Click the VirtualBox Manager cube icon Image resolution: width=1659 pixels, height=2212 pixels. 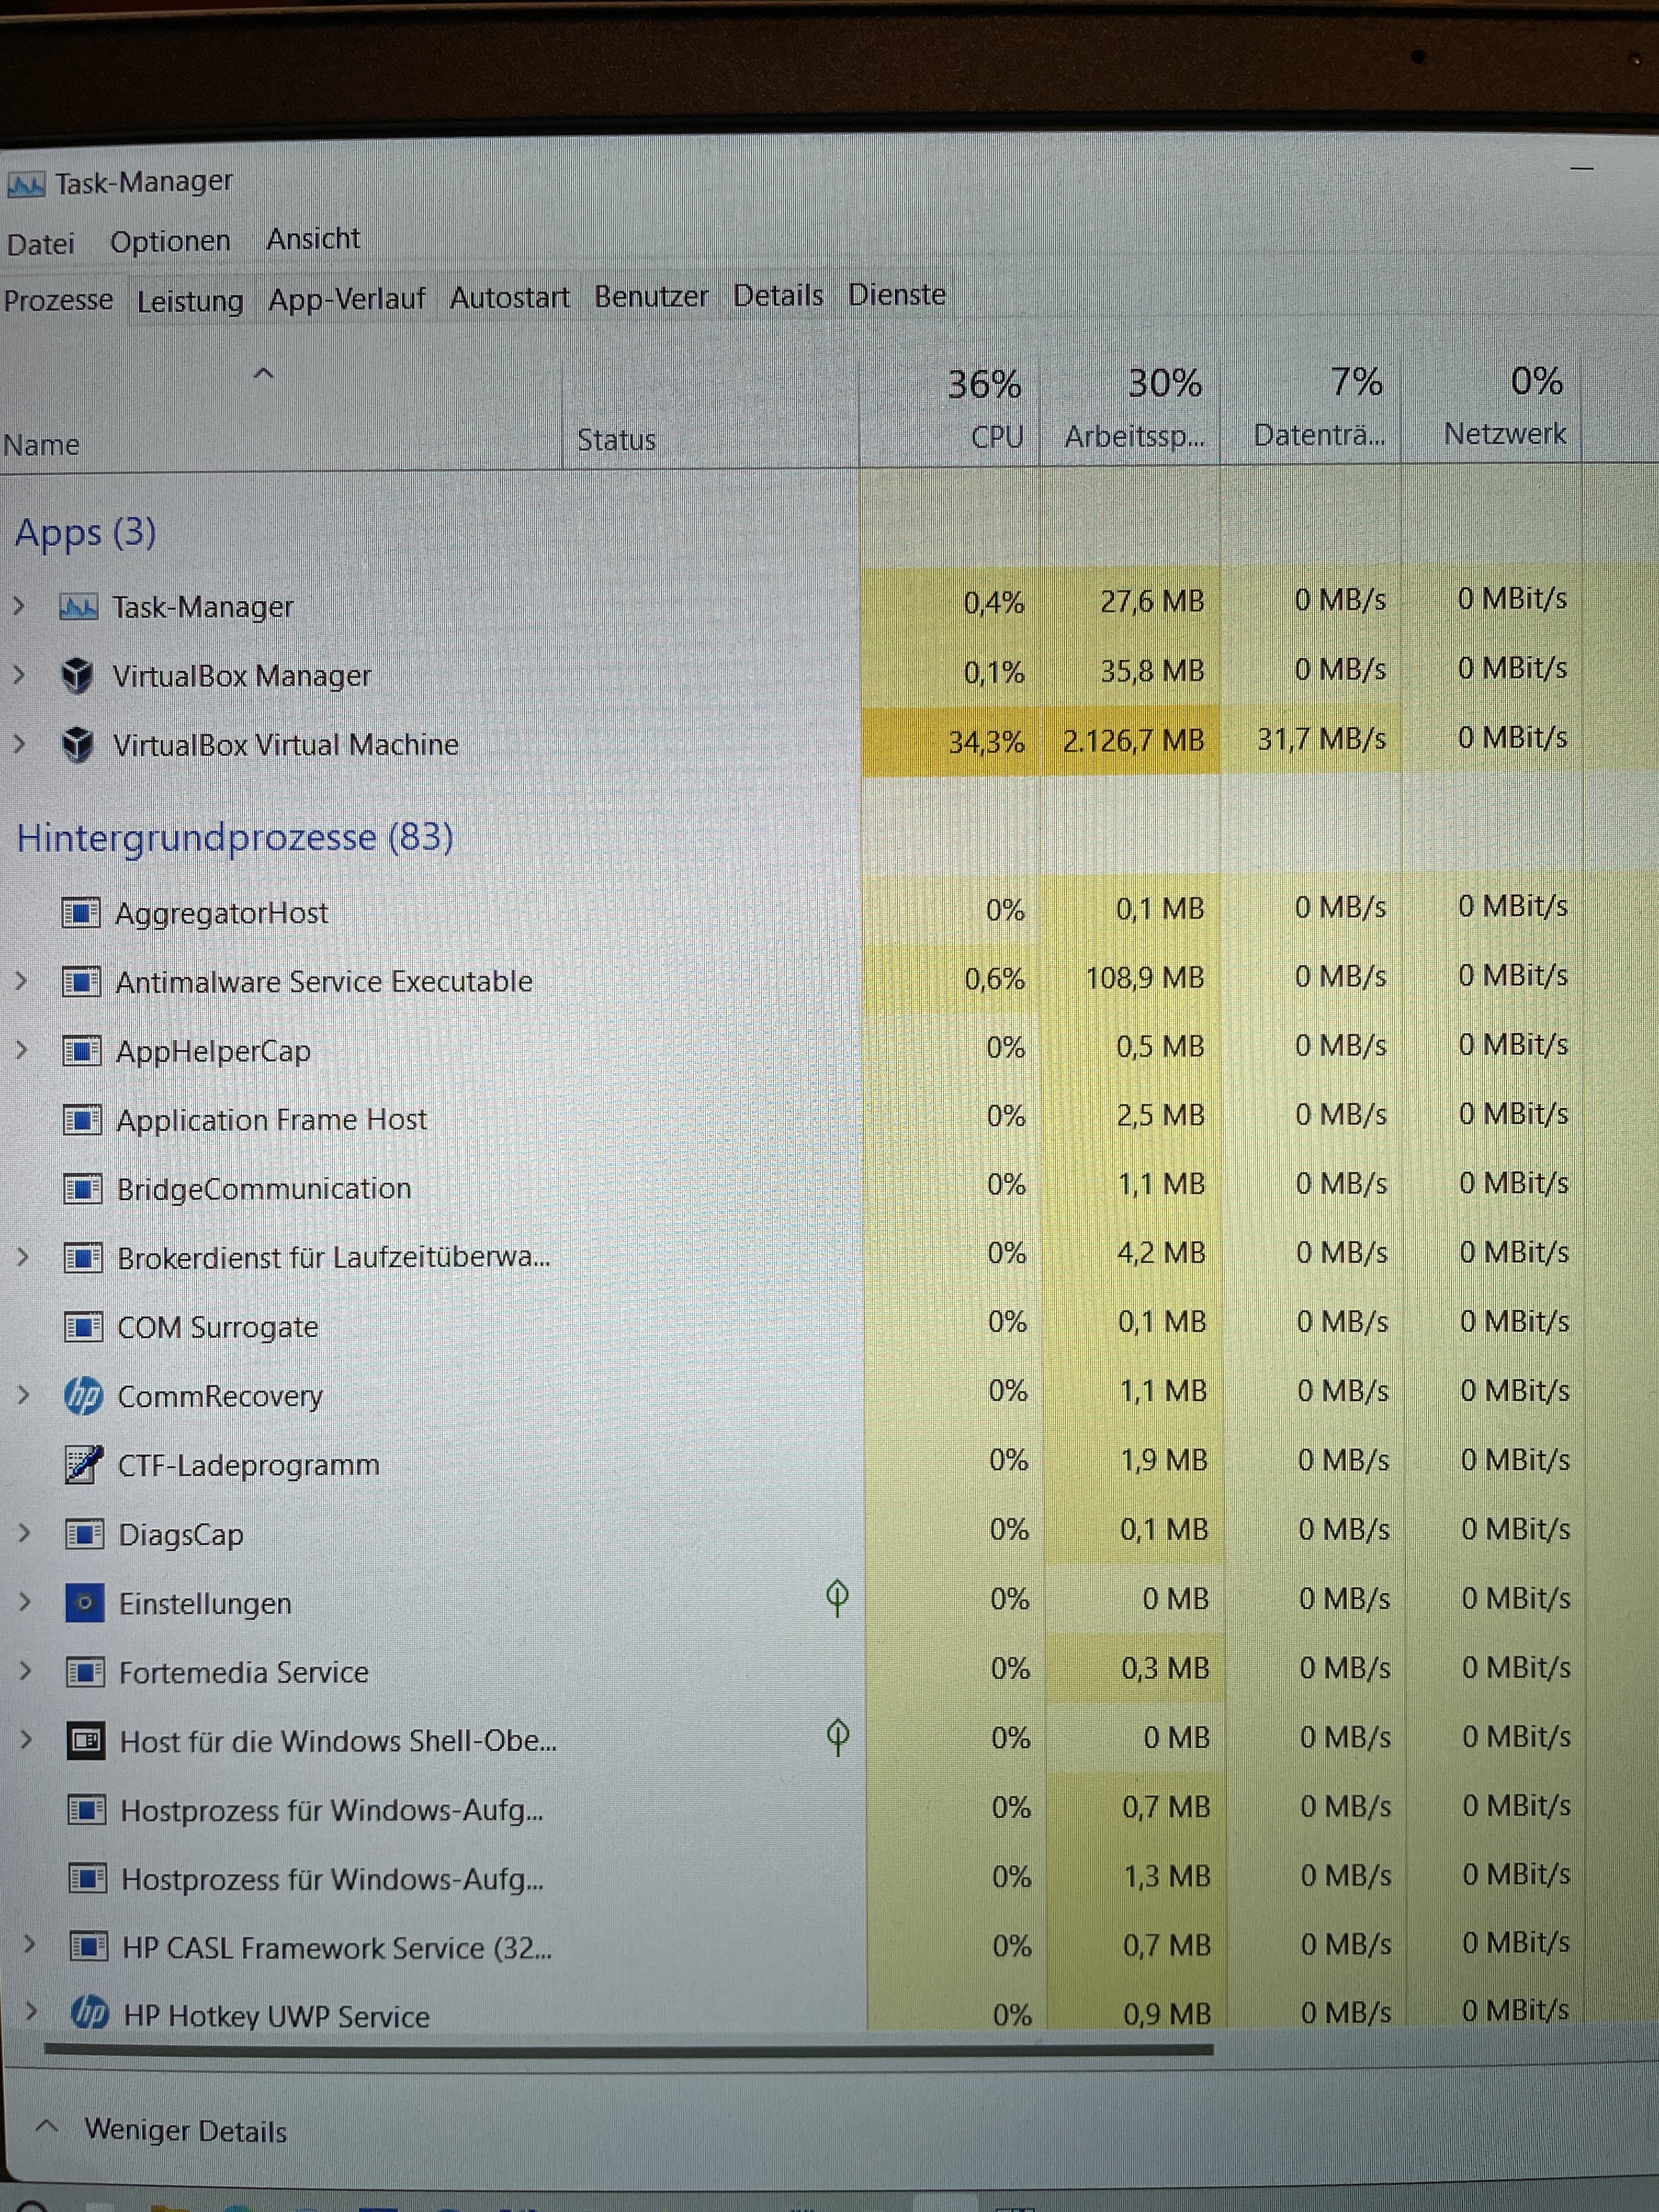(77, 676)
